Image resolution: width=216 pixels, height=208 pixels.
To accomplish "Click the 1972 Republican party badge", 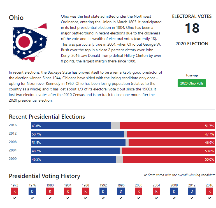I will (14, 191).
